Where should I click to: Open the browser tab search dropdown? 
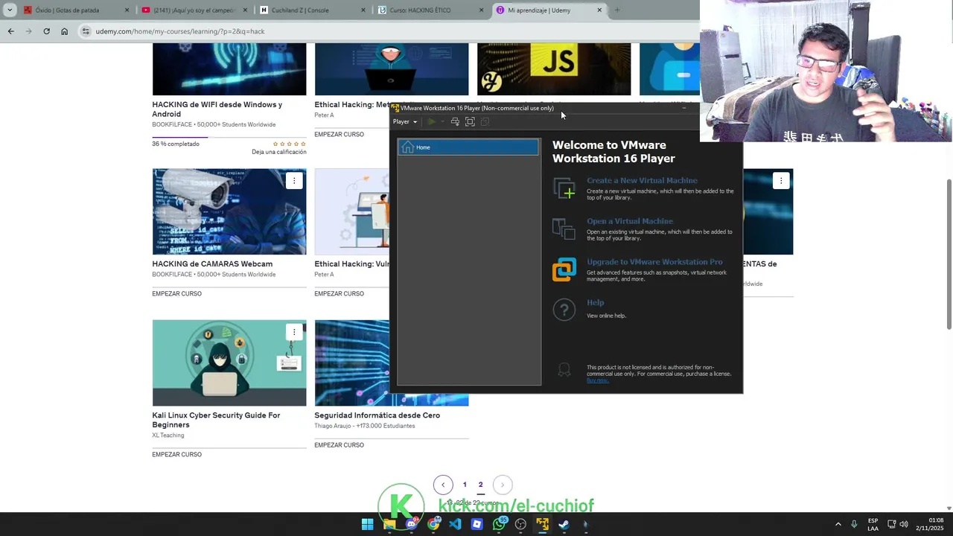pos(9,10)
